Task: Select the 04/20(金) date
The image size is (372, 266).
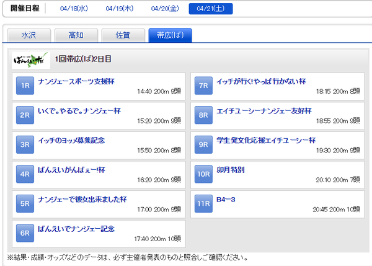Action: click(x=165, y=9)
